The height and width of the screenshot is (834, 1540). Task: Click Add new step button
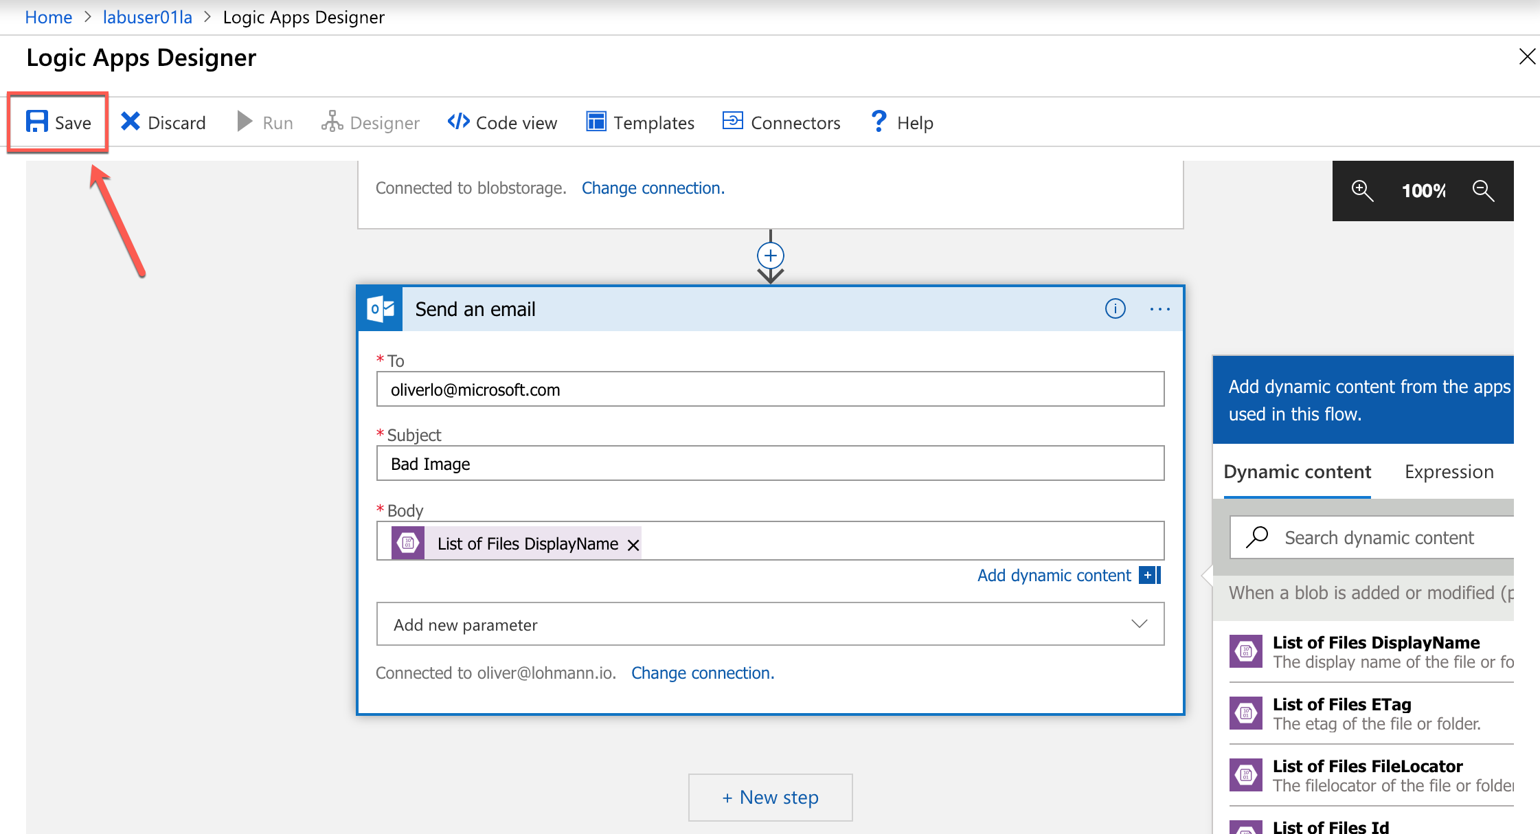(x=769, y=796)
